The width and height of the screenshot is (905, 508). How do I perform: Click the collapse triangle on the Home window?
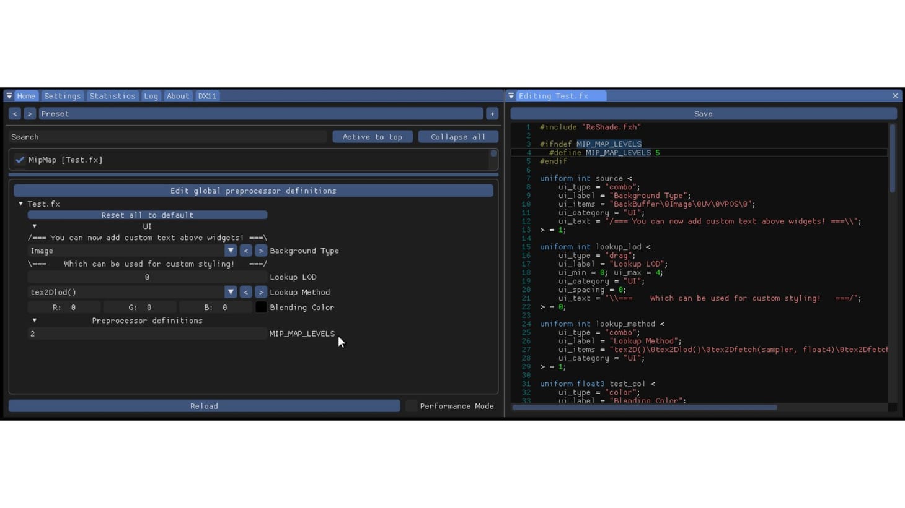[8, 95]
